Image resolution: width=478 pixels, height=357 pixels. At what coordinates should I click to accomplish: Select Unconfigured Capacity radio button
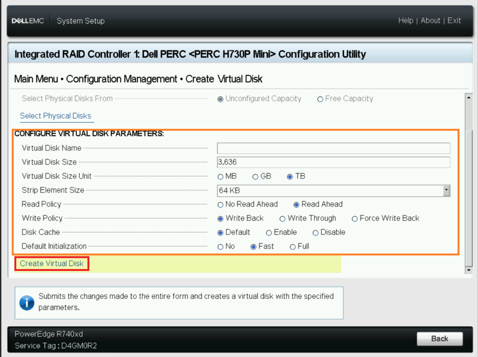click(220, 99)
